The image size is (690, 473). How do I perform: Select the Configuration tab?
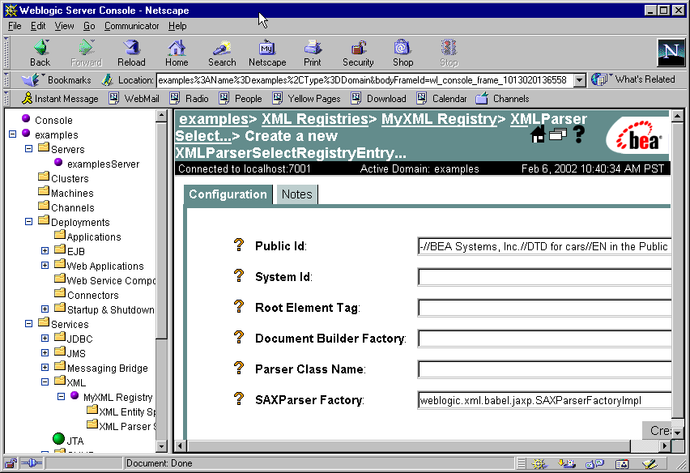(228, 194)
